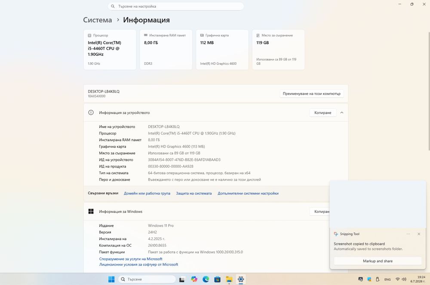
Task: Open Microsoft Edge from the taskbar
Action: pos(206,279)
